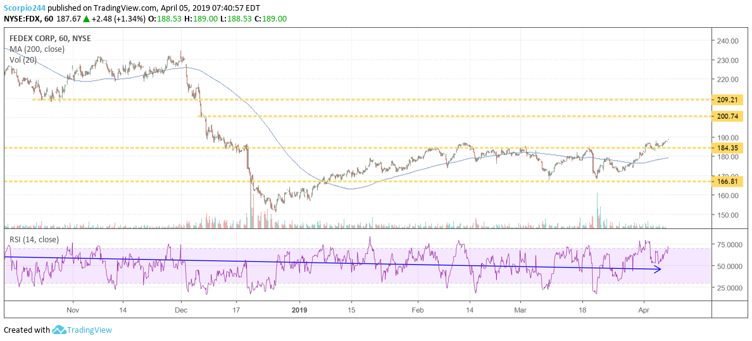Click the 2019 date axis label

[299, 309]
